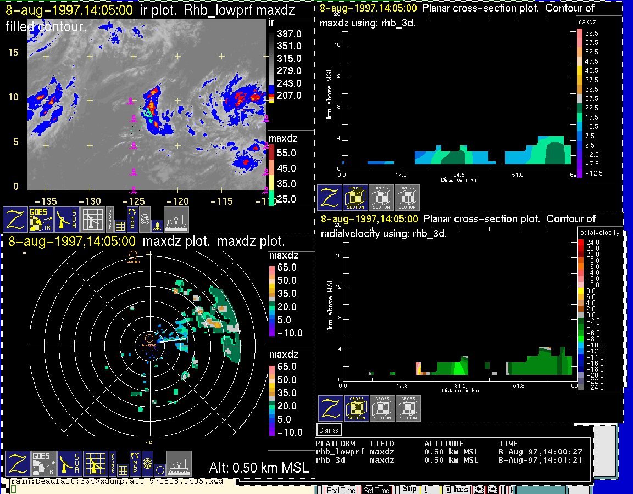This screenshot has width=633, height=494.
Task: Click the ship icon in ir plot toolbar
Action: pyautogui.click(x=176, y=220)
